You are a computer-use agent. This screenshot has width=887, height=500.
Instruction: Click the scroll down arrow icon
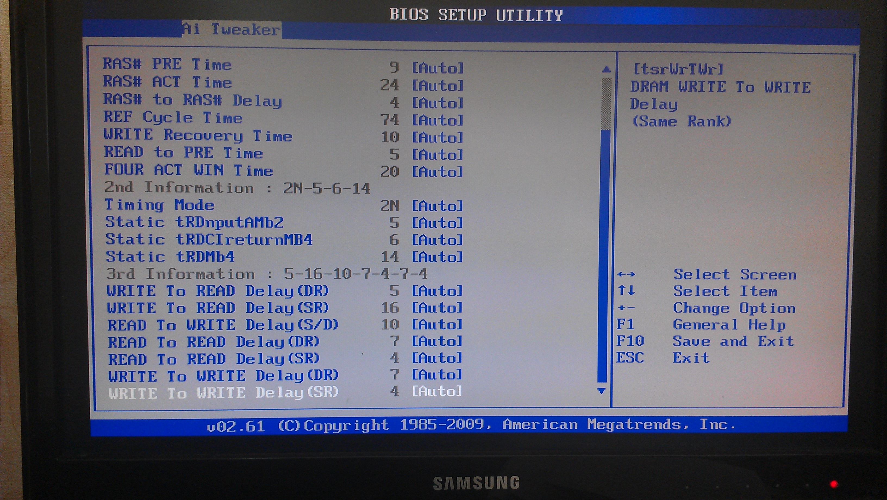602,391
